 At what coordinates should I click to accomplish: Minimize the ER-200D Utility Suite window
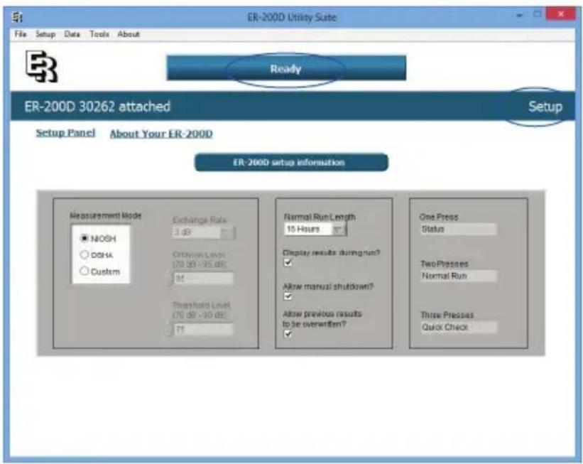521,15
